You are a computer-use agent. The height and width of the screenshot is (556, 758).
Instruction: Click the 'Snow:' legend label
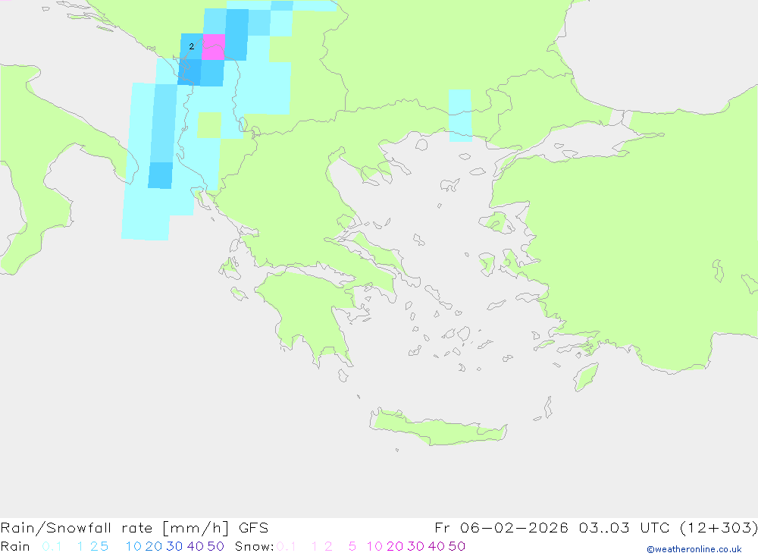[254, 546]
